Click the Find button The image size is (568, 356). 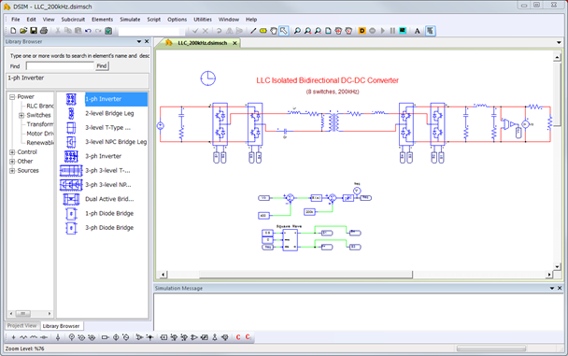click(102, 66)
